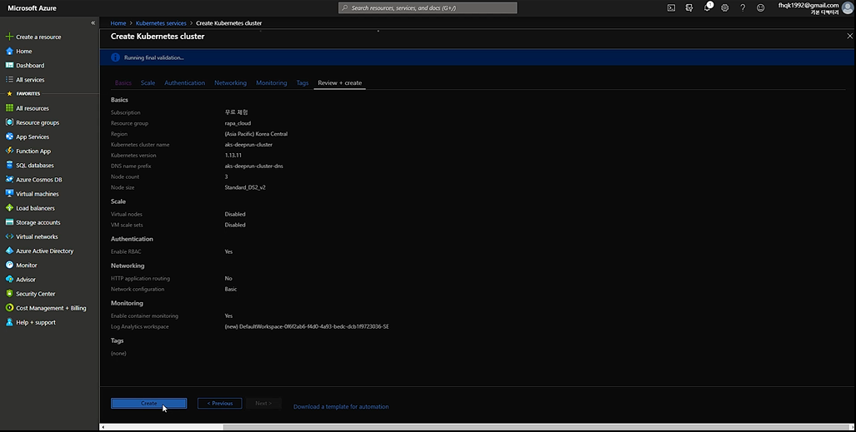Switch to the Tags tab
856x432 pixels.
coord(303,83)
